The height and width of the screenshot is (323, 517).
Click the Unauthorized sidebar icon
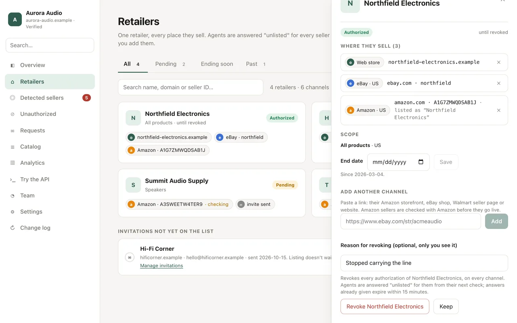[13, 114]
